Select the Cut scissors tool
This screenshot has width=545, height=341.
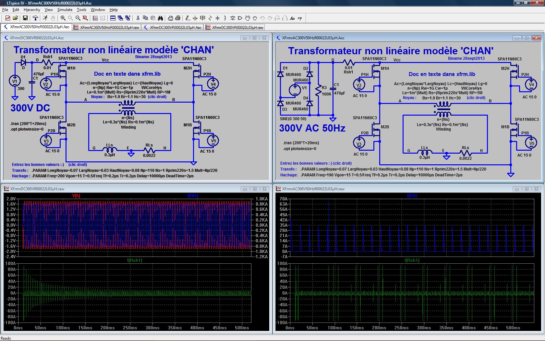[138, 18]
